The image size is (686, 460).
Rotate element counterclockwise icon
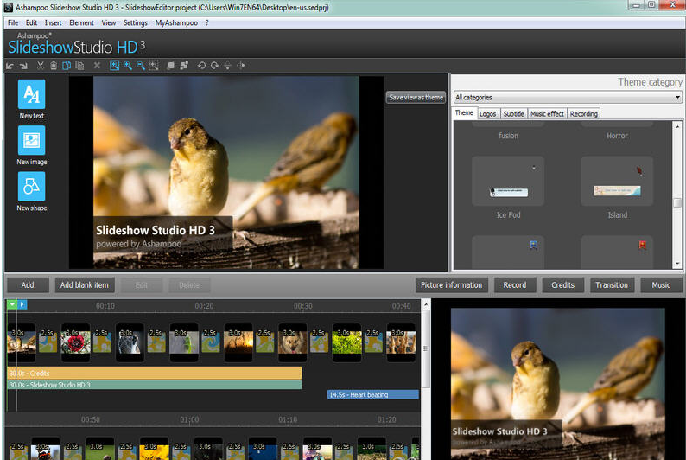pyautogui.click(x=201, y=66)
